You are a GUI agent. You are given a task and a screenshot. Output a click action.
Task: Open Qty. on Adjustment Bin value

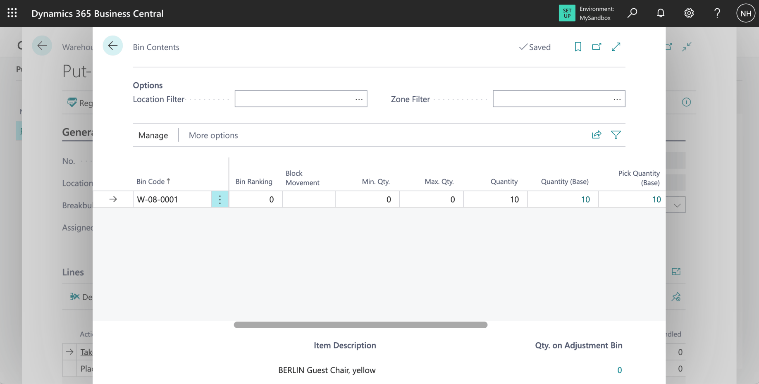tap(619, 370)
